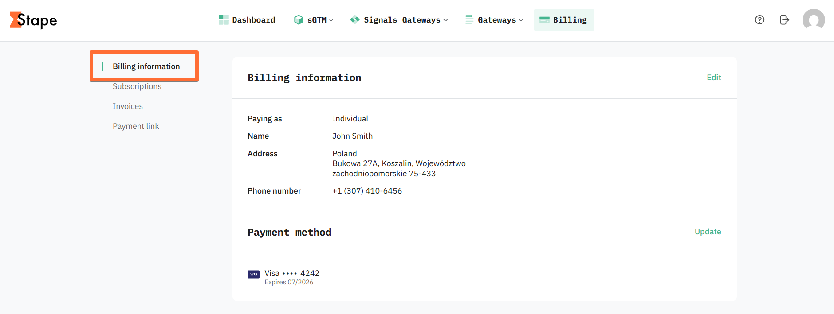Open the help question mark icon
The height and width of the screenshot is (314, 834).
759,20
